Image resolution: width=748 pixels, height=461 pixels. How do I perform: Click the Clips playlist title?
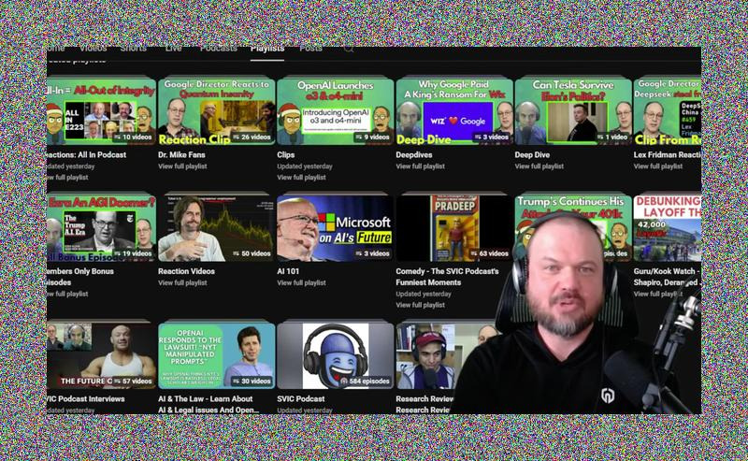point(285,154)
